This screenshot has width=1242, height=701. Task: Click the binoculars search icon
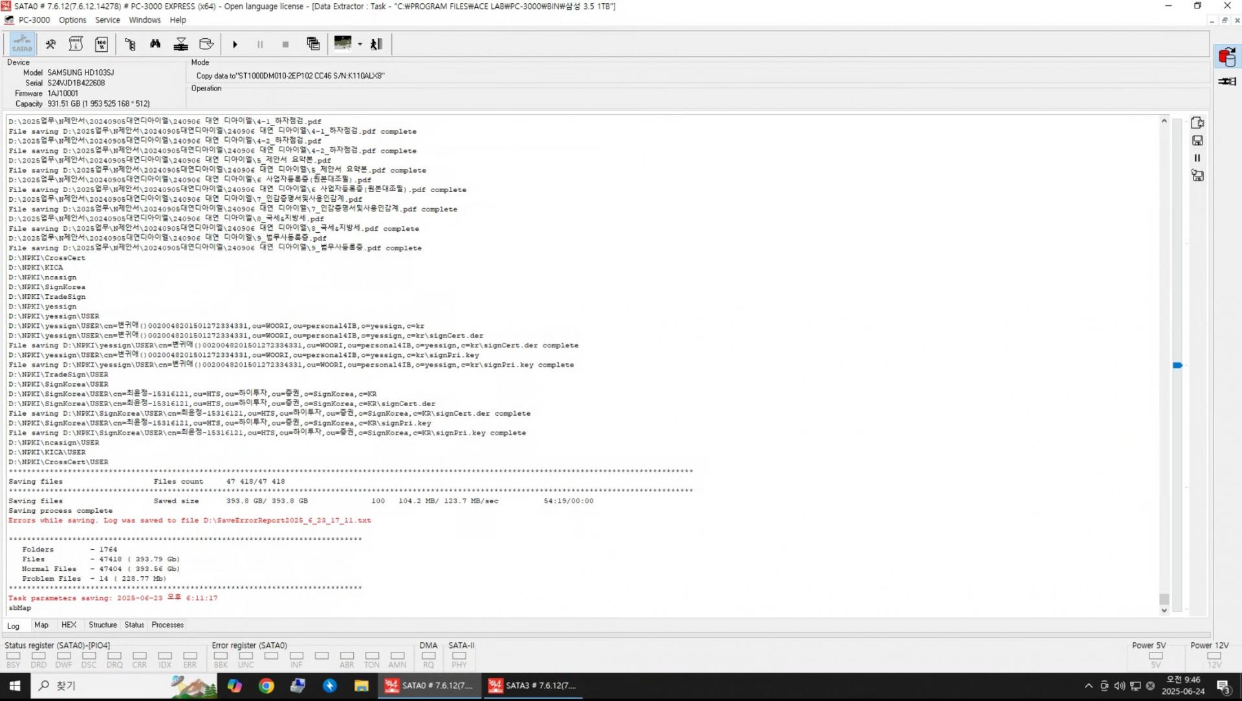pyautogui.click(x=155, y=44)
